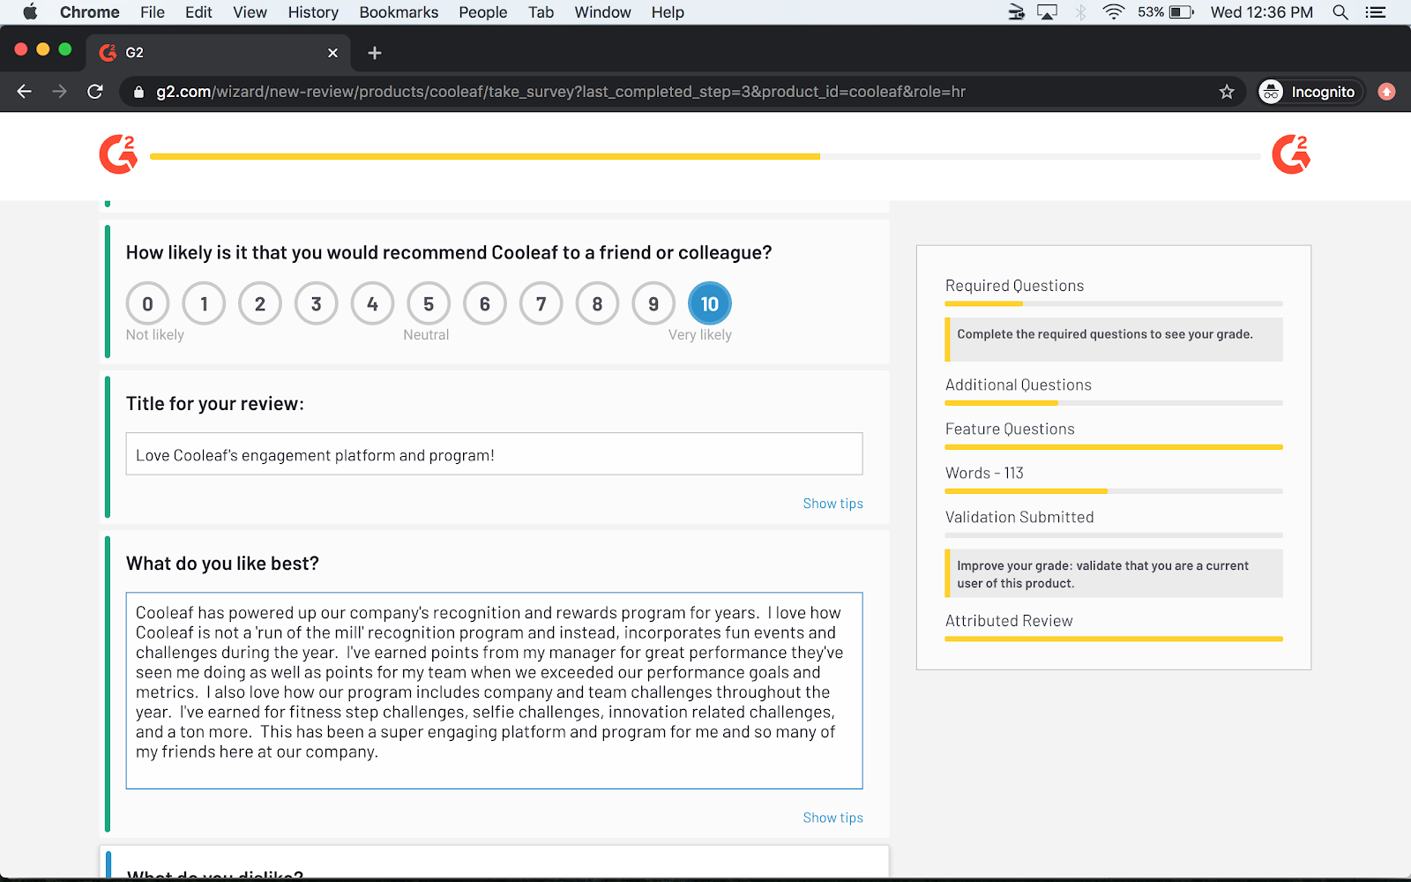The height and width of the screenshot is (882, 1411).
Task: Click the Required Questions progress bar
Action: pyautogui.click(x=1114, y=304)
